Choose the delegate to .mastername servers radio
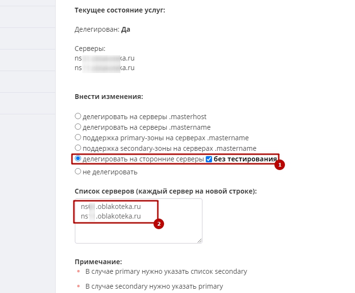Screen dimensions: 355x293 [x=78, y=127]
